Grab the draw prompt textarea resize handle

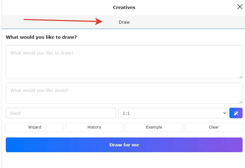[x=241, y=77]
